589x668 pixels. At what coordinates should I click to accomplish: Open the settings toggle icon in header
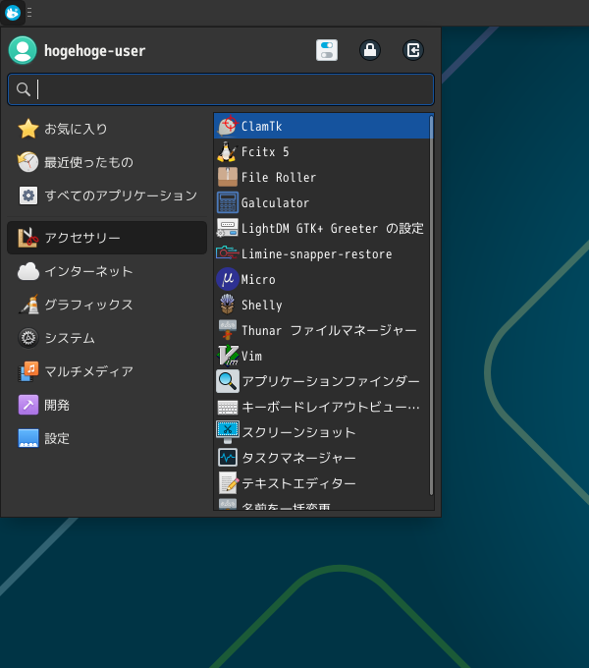(x=327, y=50)
